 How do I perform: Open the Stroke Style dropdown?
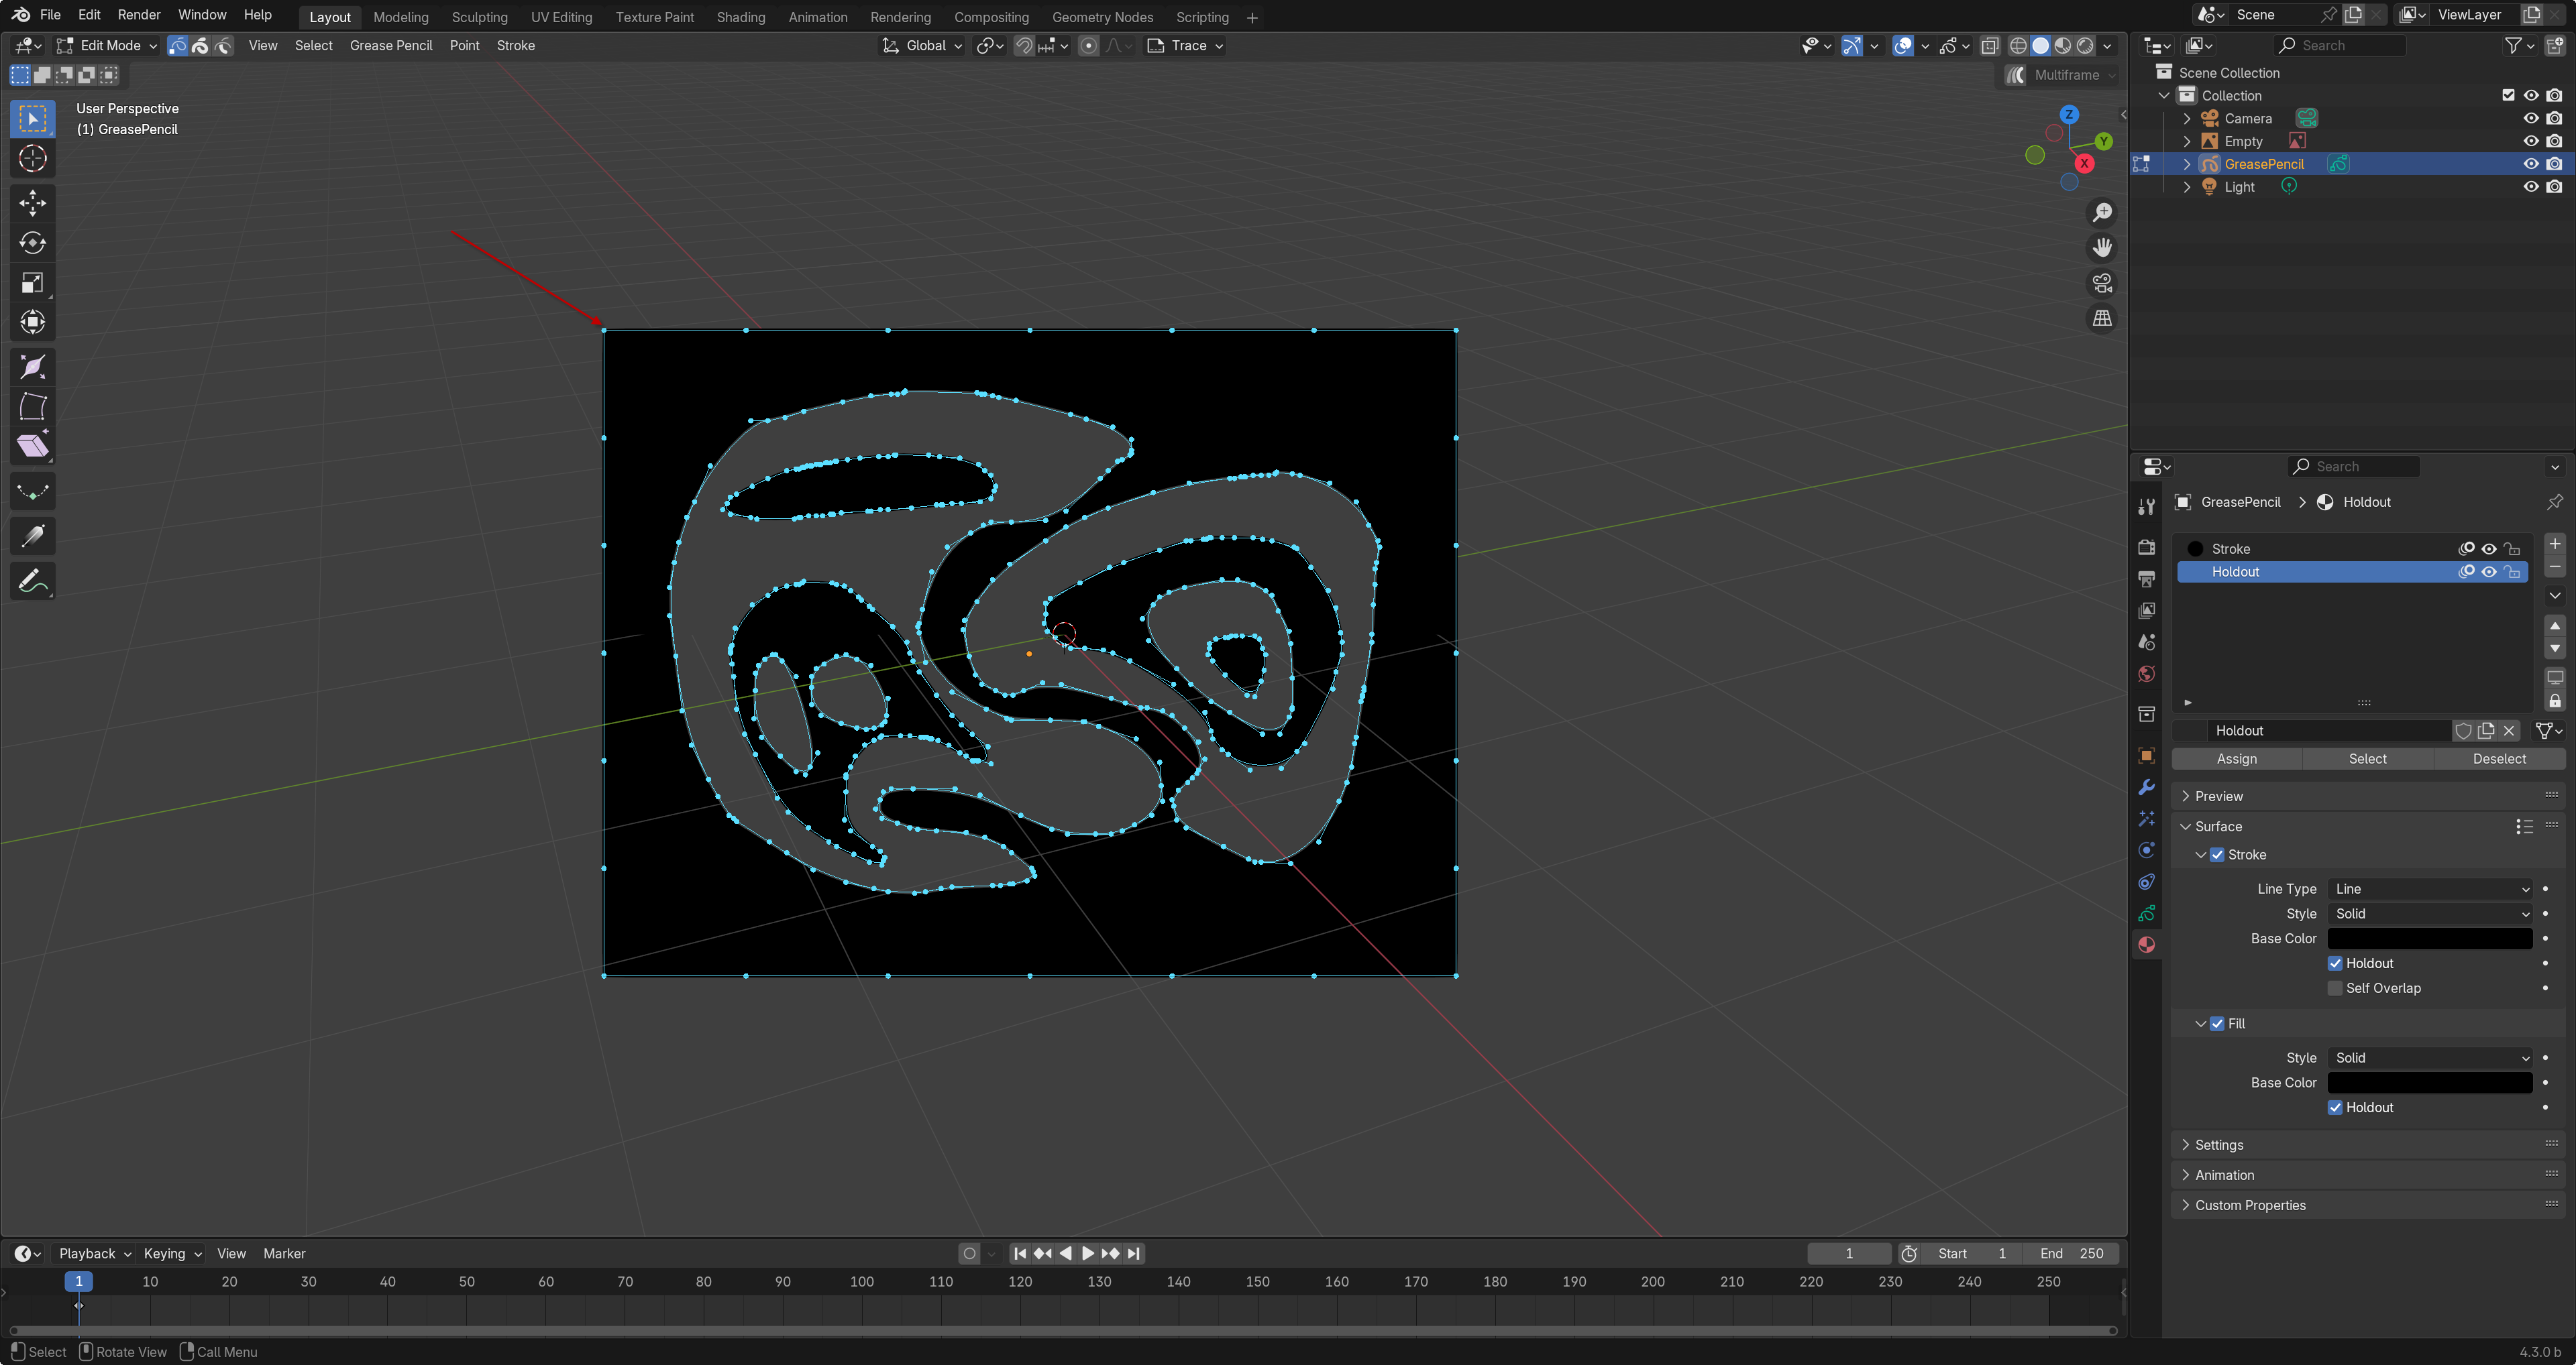(2430, 913)
